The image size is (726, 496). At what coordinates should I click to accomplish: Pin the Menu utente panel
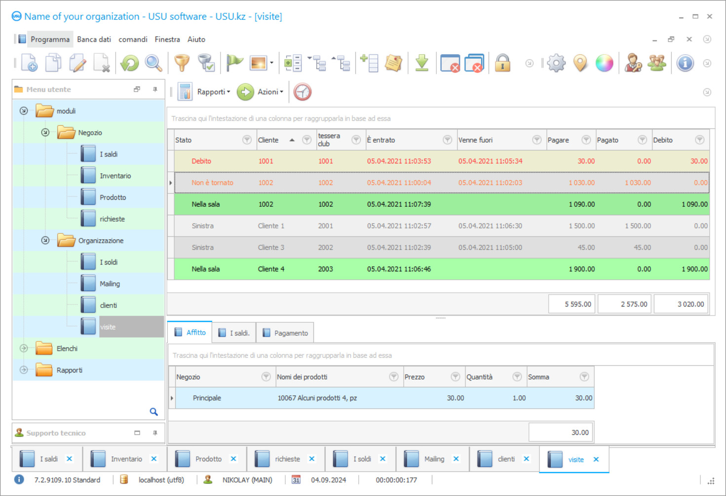click(x=155, y=89)
